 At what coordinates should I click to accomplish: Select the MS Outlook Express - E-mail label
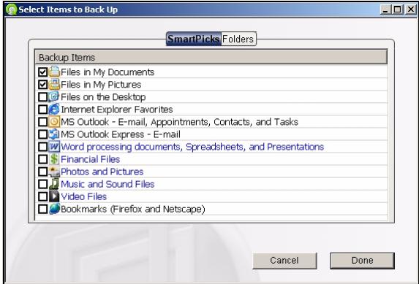tap(121, 134)
